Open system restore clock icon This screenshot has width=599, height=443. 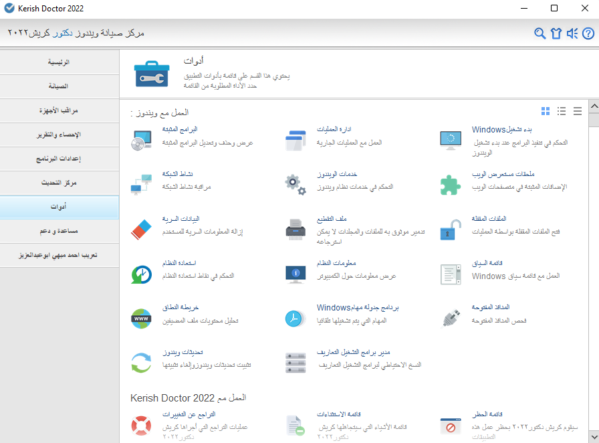(x=141, y=274)
